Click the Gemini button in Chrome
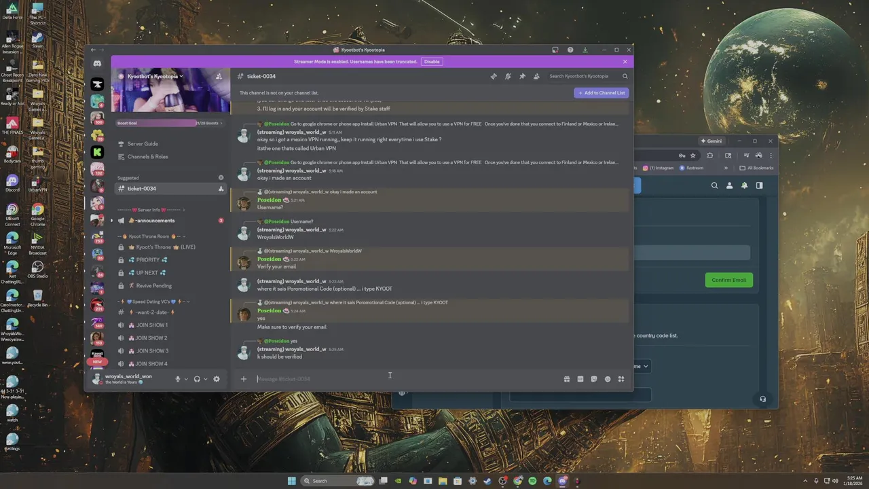 tap(711, 141)
